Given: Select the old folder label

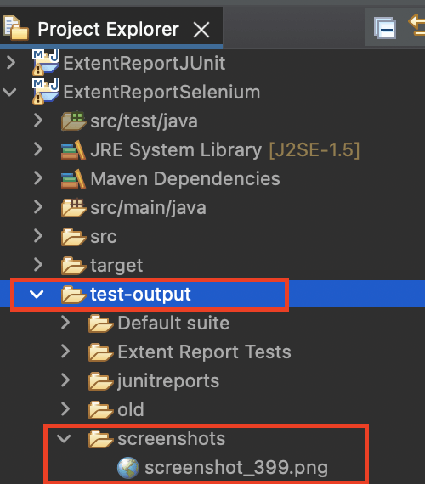Looking at the screenshot, I should click(131, 409).
